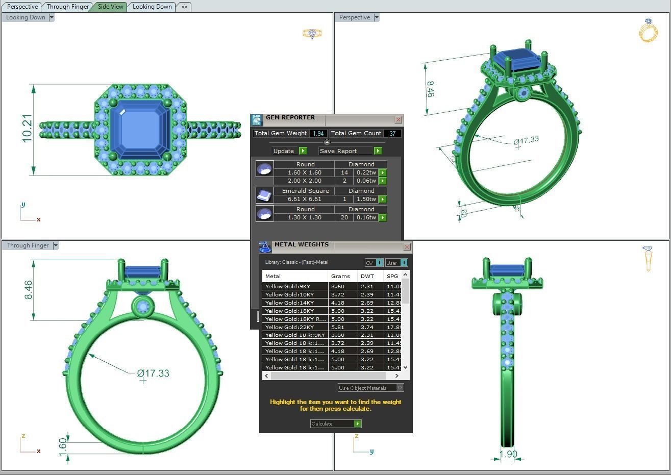Select the Yellow Gold:14KY row
This screenshot has height=475, width=671.
[x=295, y=303]
